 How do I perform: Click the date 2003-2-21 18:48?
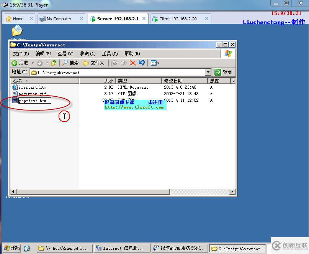click(x=181, y=94)
